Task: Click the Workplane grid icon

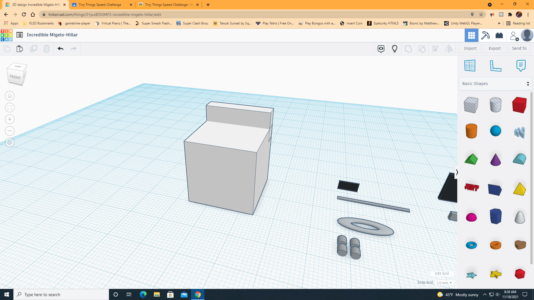Action: point(470,66)
